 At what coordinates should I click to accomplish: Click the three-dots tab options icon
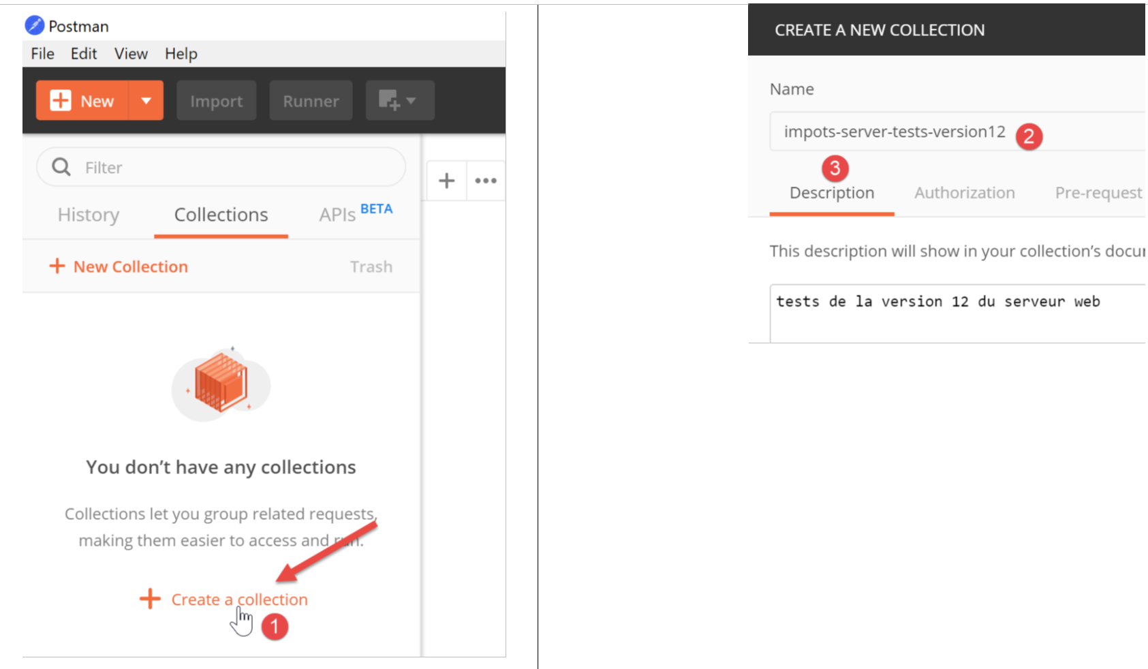coord(486,181)
